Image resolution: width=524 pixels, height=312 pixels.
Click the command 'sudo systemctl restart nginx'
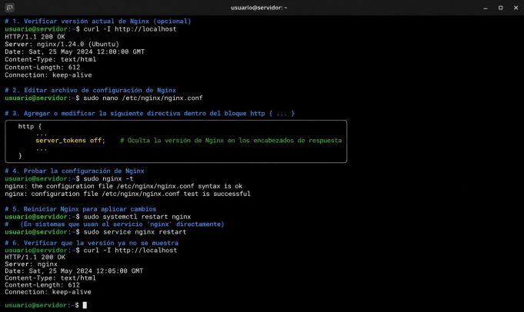tap(137, 217)
